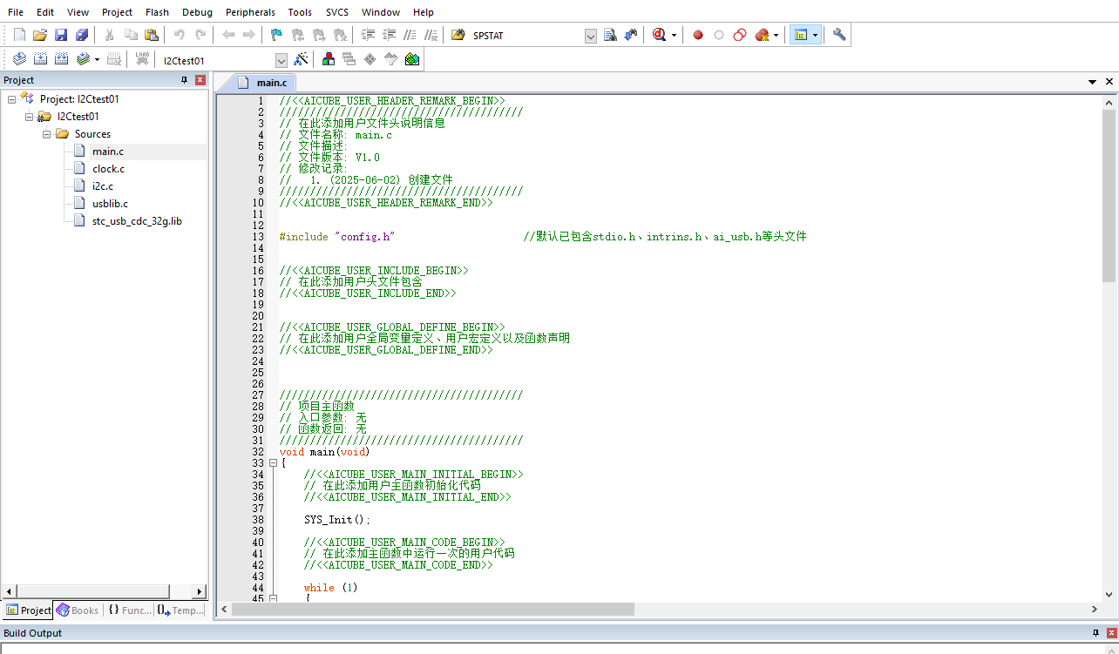
Task: Click the Open file folder icon
Action: tap(40, 35)
